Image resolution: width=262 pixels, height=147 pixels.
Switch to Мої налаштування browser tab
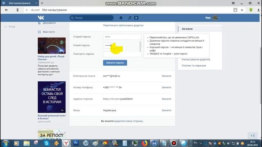point(20,3)
